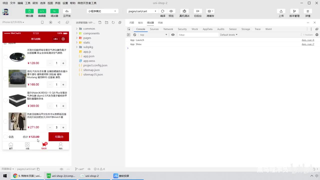Switch to the 终端 terminal tab
The image size is (320, 180).
tap(160, 23)
